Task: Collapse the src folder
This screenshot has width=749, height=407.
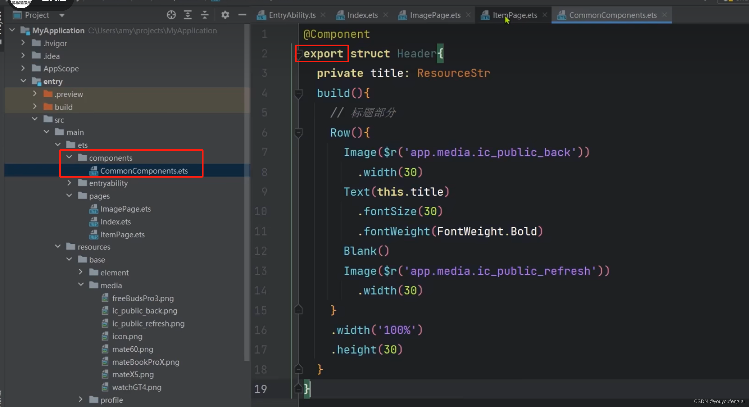Action: [x=35, y=119]
